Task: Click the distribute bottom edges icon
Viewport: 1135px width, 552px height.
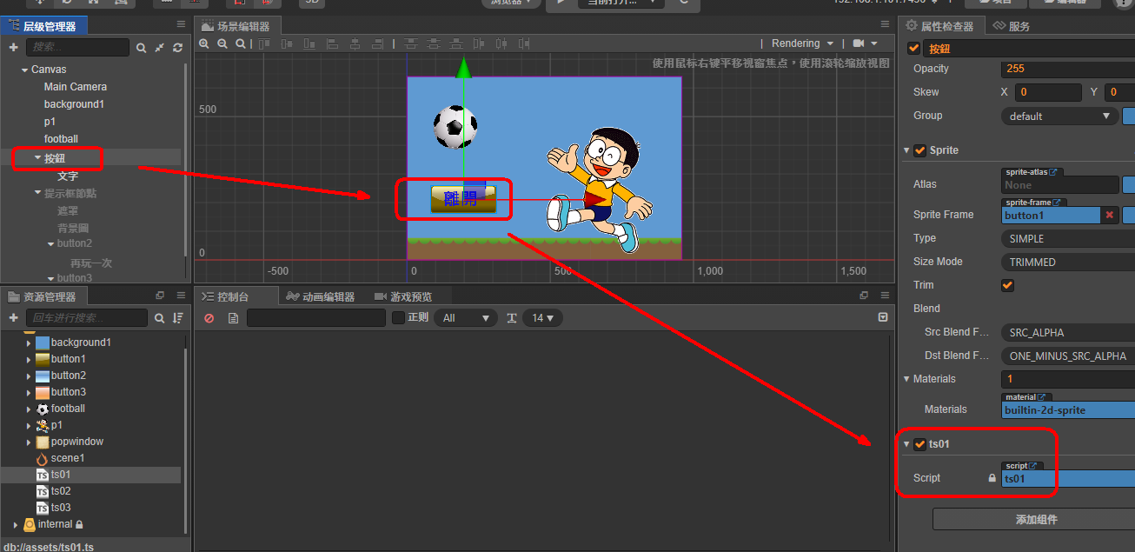Action: (x=455, y=43)
